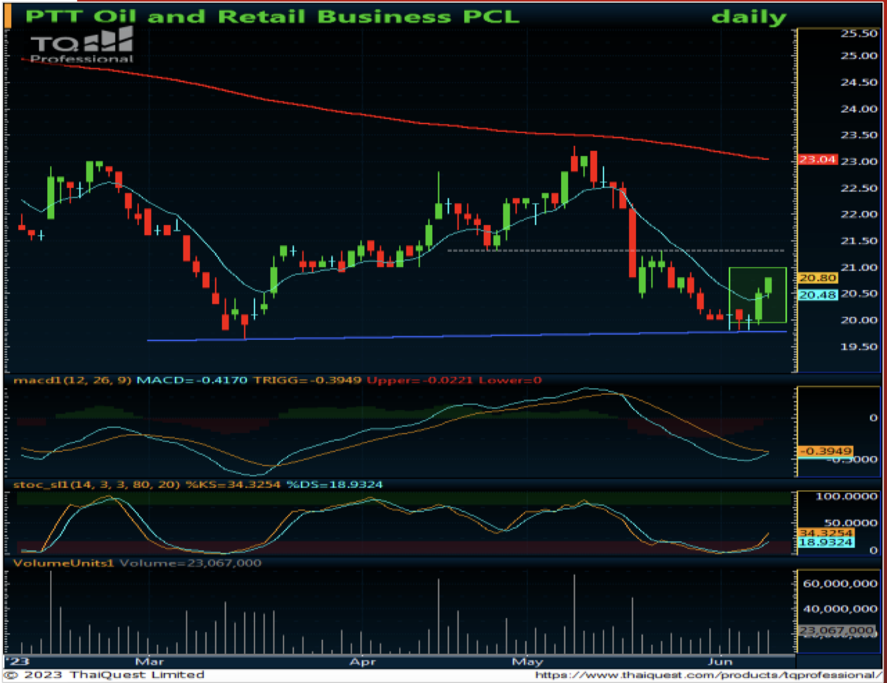Pick the 22.00 price axis label
887x683 pixels.
(859, 214)
